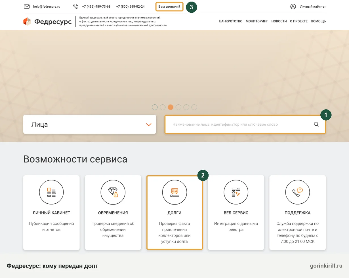
Task: Click text Публикация сообщений и отчетов
Action: click(x=51, y=226)
